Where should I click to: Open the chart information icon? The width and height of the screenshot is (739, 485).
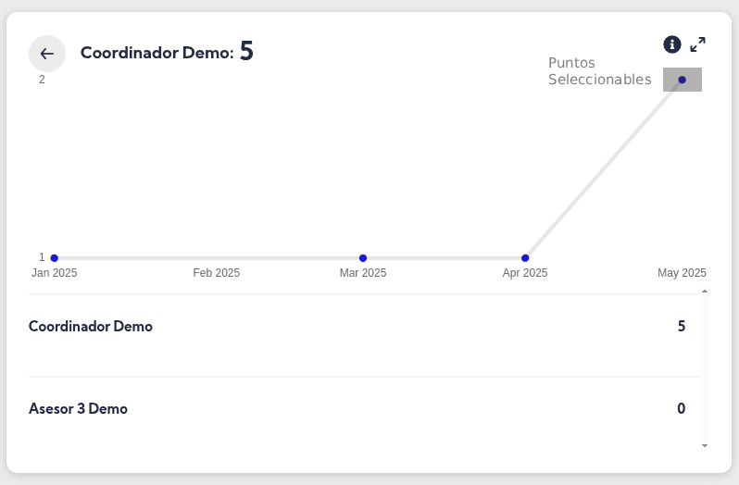tap(672, 44)
